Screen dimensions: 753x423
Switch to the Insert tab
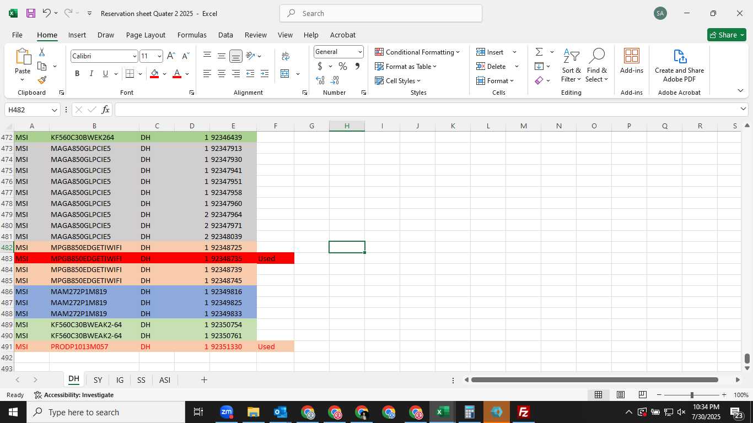point(77,35)
